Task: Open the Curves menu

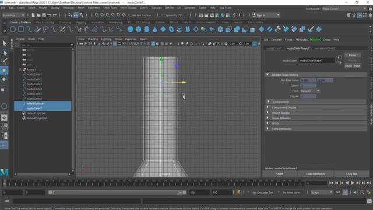Action: 144,8
